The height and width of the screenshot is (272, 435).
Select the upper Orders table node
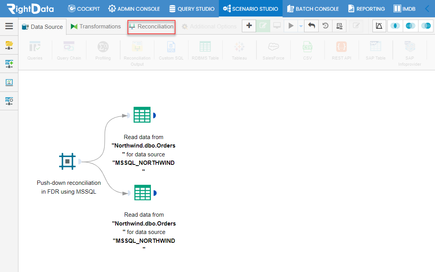(x=142, y=114)
